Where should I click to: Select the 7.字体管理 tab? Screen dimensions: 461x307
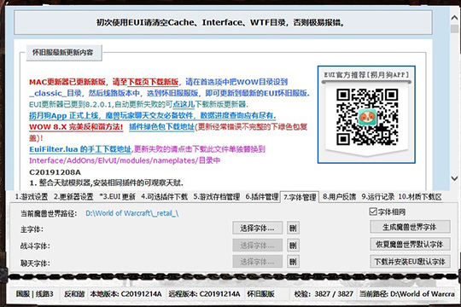(300, 197)
